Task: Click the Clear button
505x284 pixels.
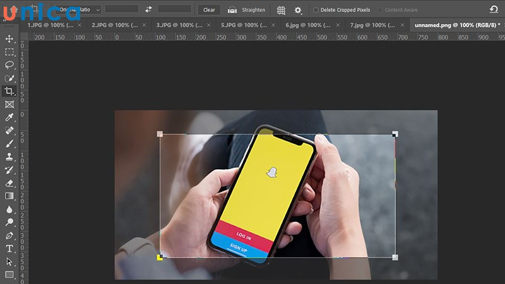Action: tap(209, 10)
